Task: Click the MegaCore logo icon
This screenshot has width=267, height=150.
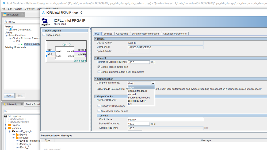Action: [45, 22]
